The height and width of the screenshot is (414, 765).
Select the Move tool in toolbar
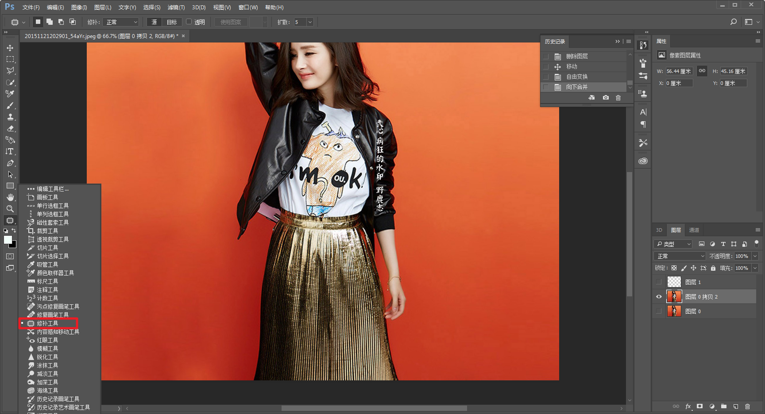[x=10, y=48]
